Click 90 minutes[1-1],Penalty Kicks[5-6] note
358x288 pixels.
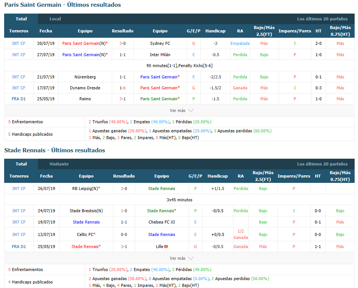click(x=180, y=66)
